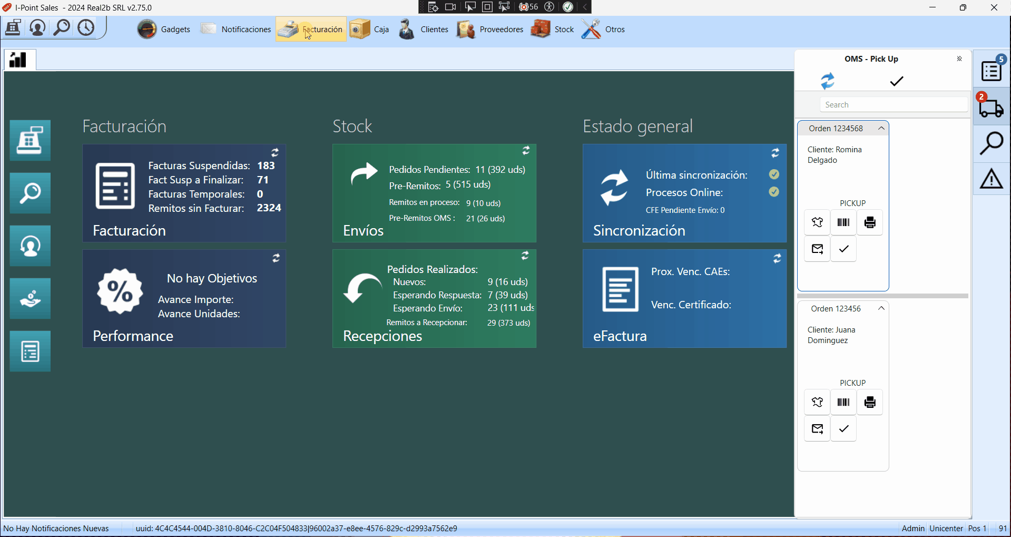Viewport: 1011px width, 537px height.
Task: Click the user headset icon in top toolbar
Action: click(37, 27)
